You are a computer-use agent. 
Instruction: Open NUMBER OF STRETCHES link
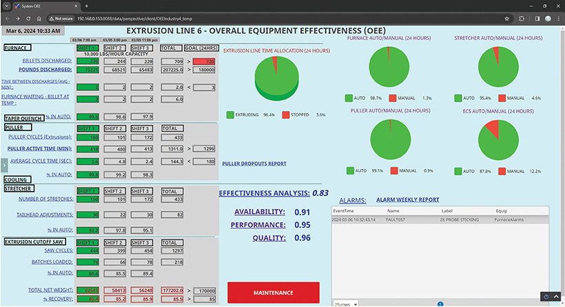[45, 199]
